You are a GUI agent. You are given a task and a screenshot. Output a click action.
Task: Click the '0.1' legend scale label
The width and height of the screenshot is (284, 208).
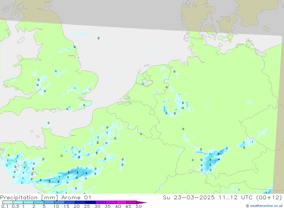(5, 206)
